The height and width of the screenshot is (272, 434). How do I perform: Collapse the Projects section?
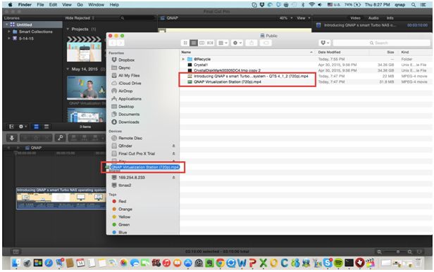click(x=68, y=29)
